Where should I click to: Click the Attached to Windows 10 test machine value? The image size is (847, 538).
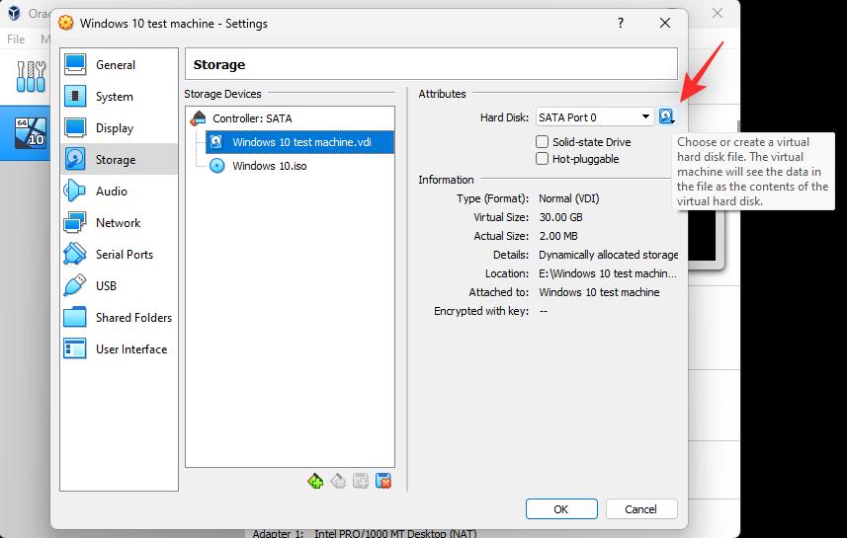click(599, 292)
